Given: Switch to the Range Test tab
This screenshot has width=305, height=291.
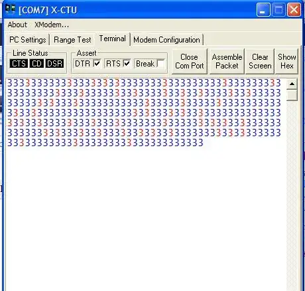Looking at the screenshot, I should pyautogui.click(x=72, y=40).
